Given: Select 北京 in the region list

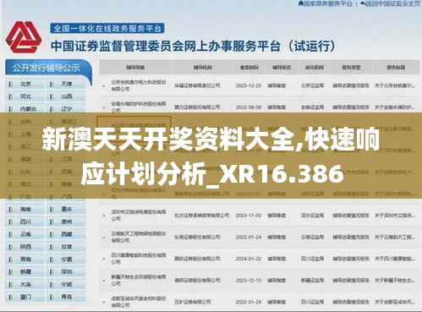Looking at the screenshot, I should 25,84.
